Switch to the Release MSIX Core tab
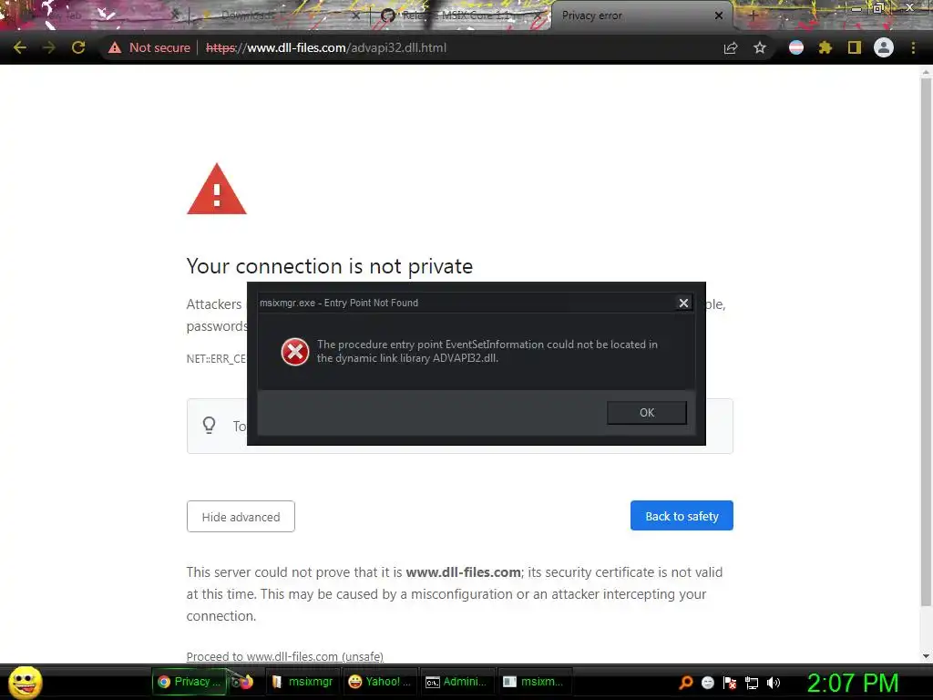 point(460,15)
